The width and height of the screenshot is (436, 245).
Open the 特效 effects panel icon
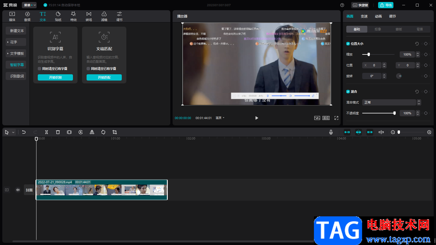(x=74, y=16)
